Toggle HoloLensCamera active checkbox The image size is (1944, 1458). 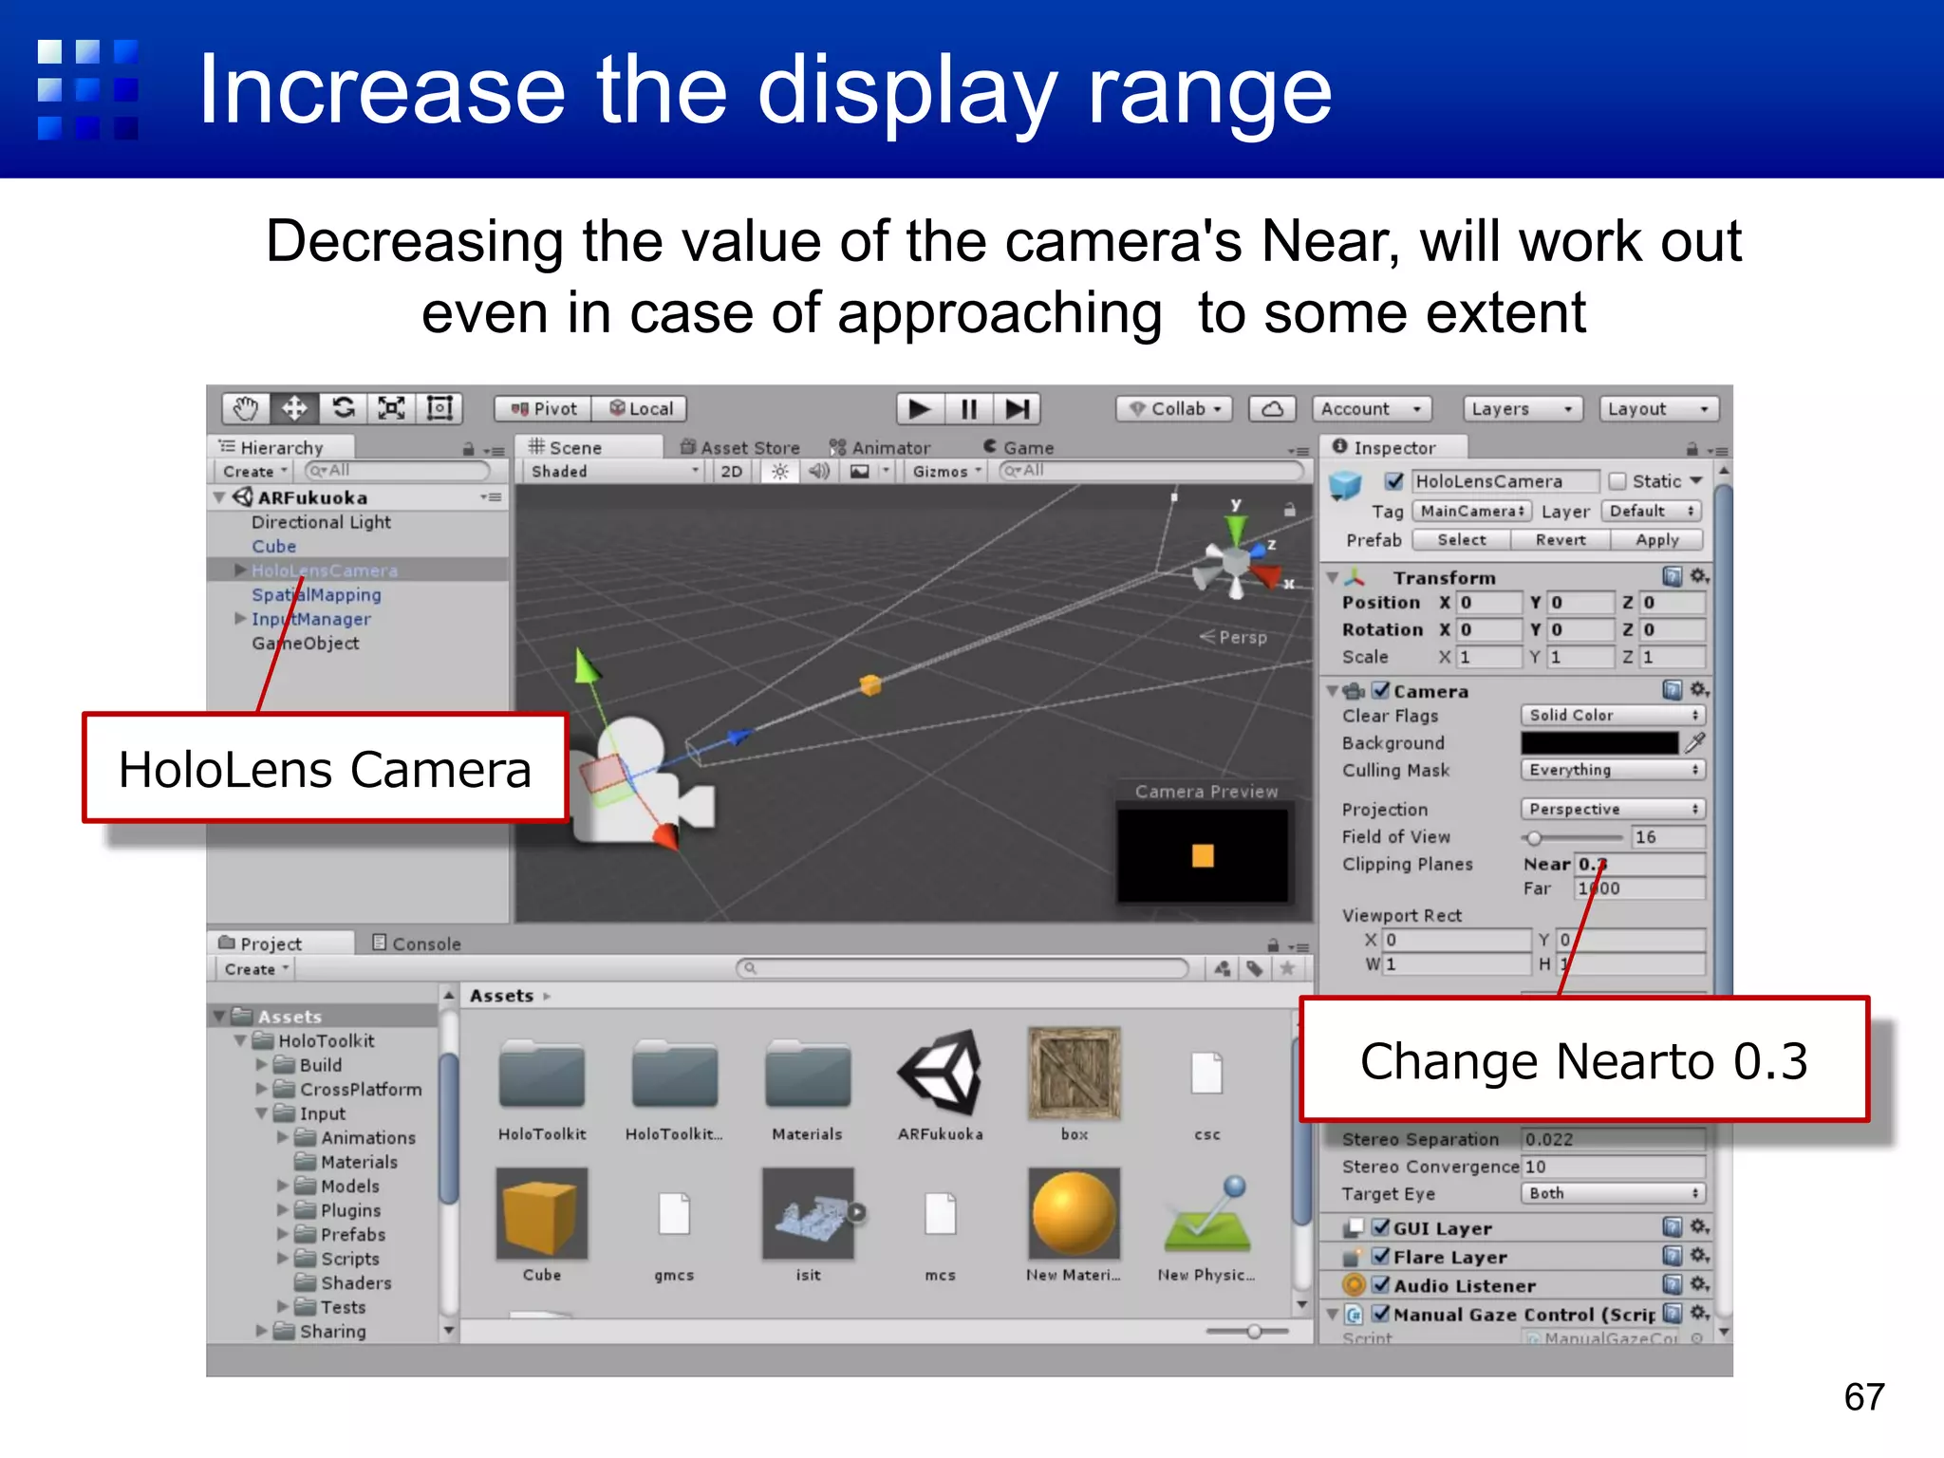1393,481
